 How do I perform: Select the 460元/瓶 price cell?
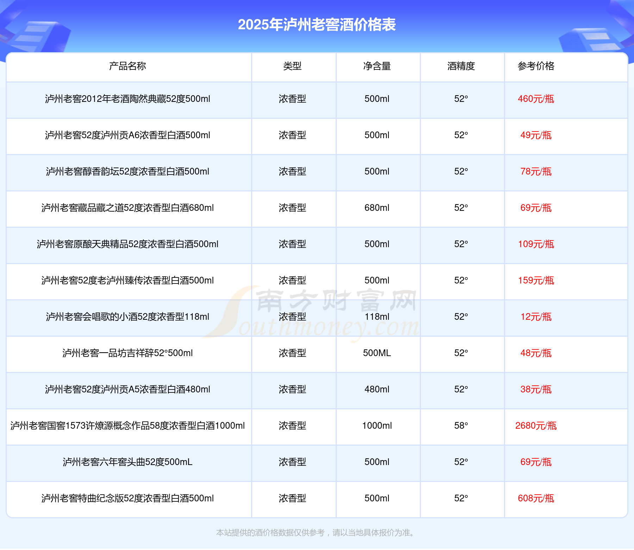[x=536, y=99]
